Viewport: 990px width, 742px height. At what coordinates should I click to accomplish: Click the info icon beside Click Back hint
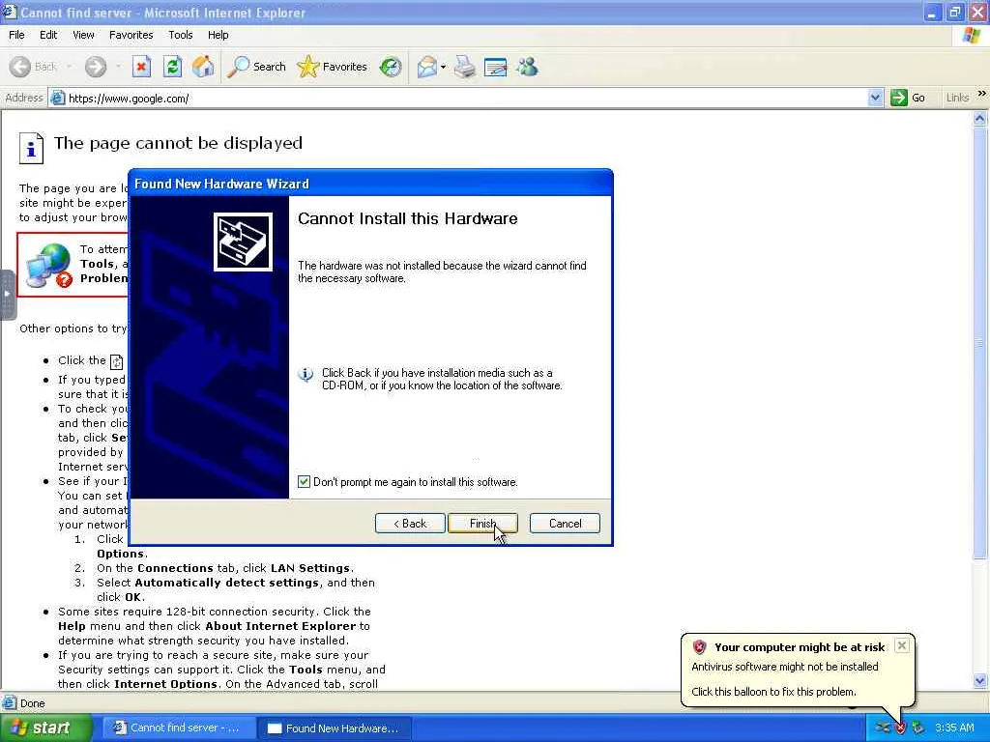click(x=306, y=374)
